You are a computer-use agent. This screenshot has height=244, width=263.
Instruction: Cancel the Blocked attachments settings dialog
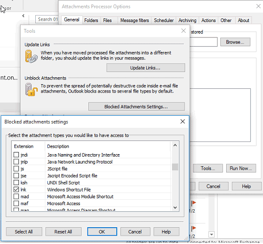tap(135, 232)
